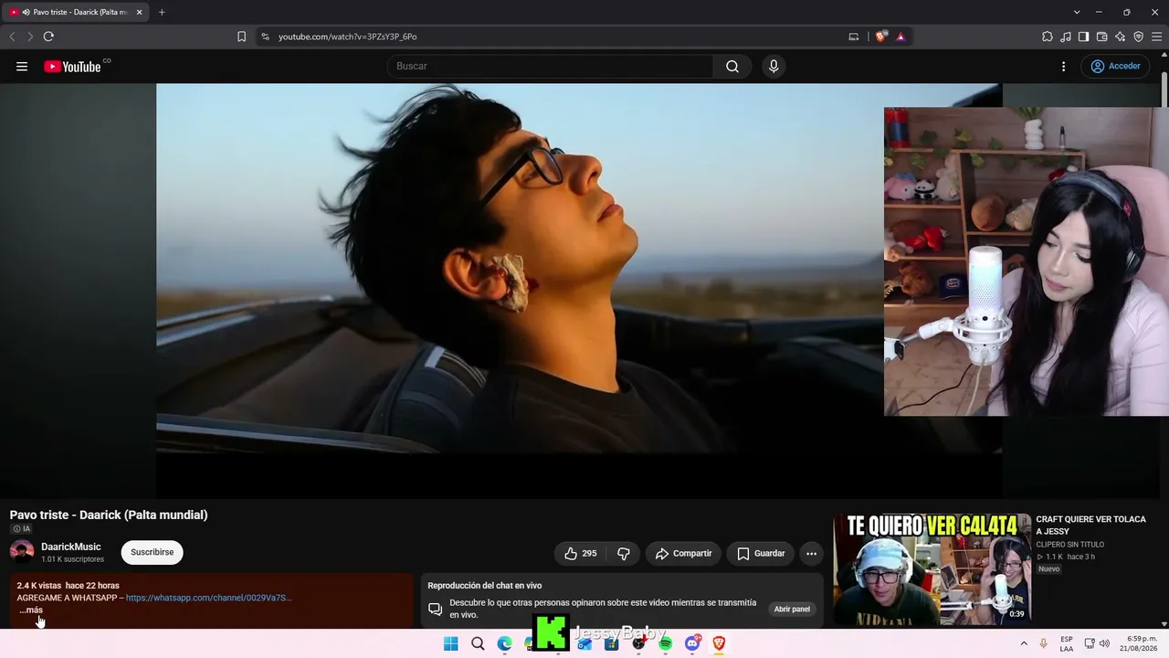
Task: Open the YouTube guide hamburger menu
Action: pyautogui.click(x=22, y=66)
